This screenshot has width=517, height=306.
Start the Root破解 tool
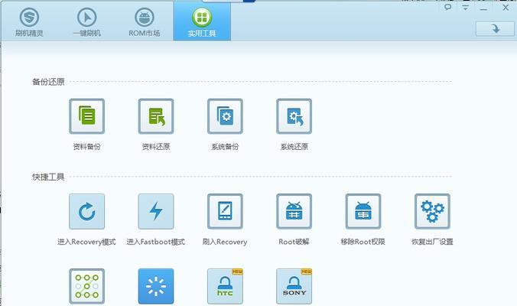[294, 211]
